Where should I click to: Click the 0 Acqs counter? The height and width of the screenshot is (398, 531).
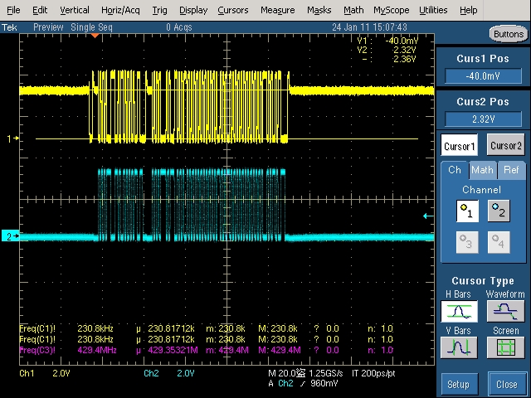pyautogui.click(x=179, y=27)
